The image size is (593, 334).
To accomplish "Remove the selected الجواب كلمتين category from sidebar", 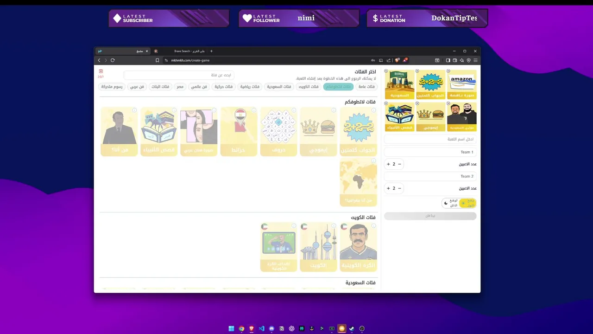I will point(417,71).
